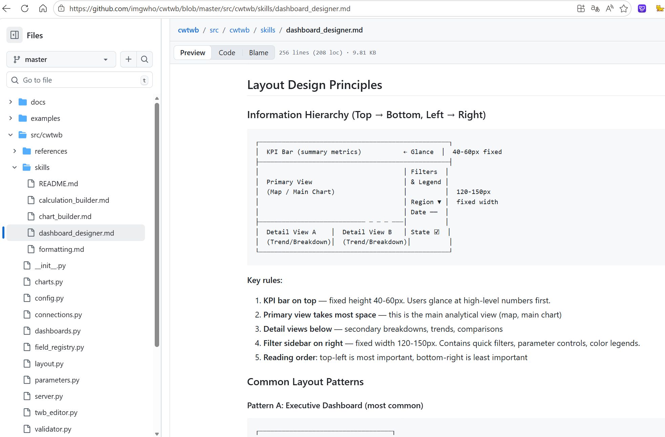Screen dimensions: 665x437
Task: Open calculation_builder.md file
Action: coord(74,200)
